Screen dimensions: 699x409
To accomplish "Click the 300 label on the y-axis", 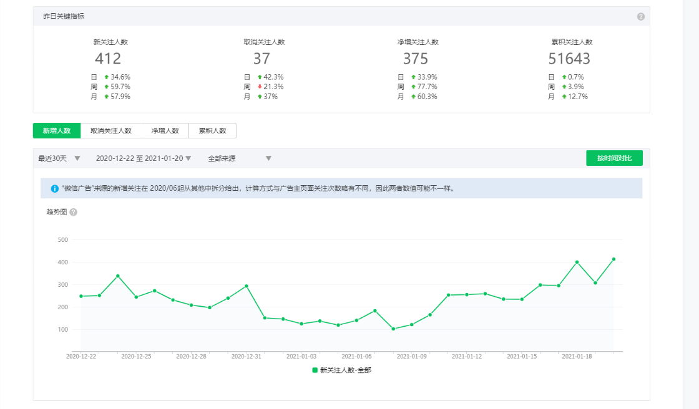I will coord(63,285).
